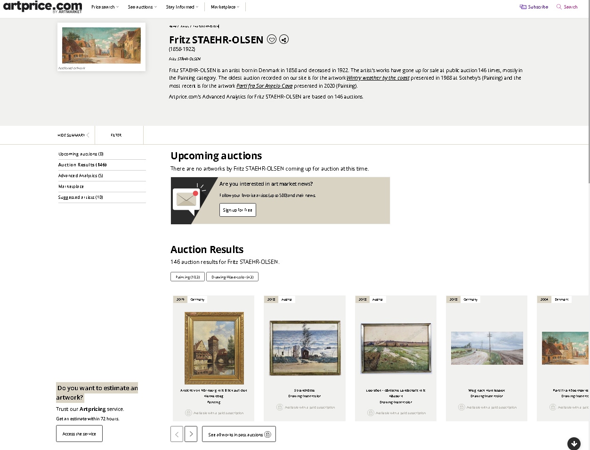The image size is (590, 450).
Task: Click the share icon beside artist name
Action: (284, 40)
